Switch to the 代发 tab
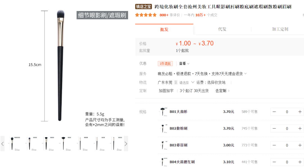This screenshot has height=168, width=304. point(222,29)
